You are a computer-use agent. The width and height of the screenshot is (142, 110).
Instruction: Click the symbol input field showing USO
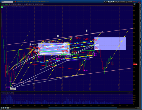point(7,2)
